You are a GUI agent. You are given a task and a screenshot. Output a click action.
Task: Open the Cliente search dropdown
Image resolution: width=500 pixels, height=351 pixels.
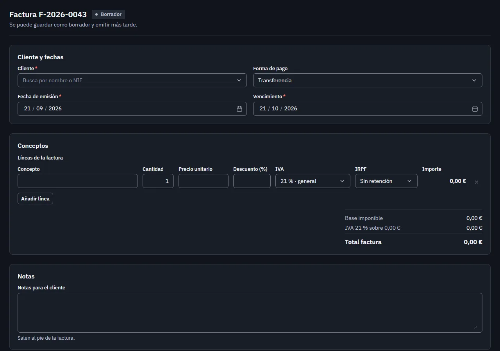coord(132,80)
